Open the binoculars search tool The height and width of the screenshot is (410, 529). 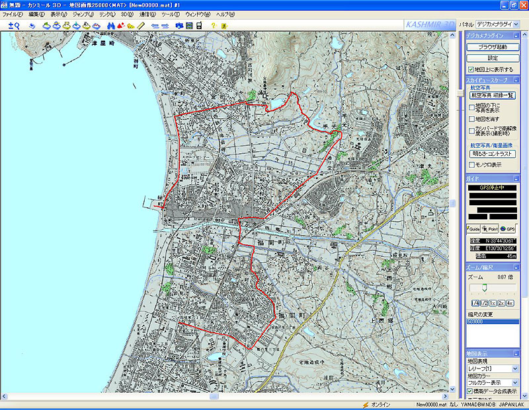tap(111, 26)
